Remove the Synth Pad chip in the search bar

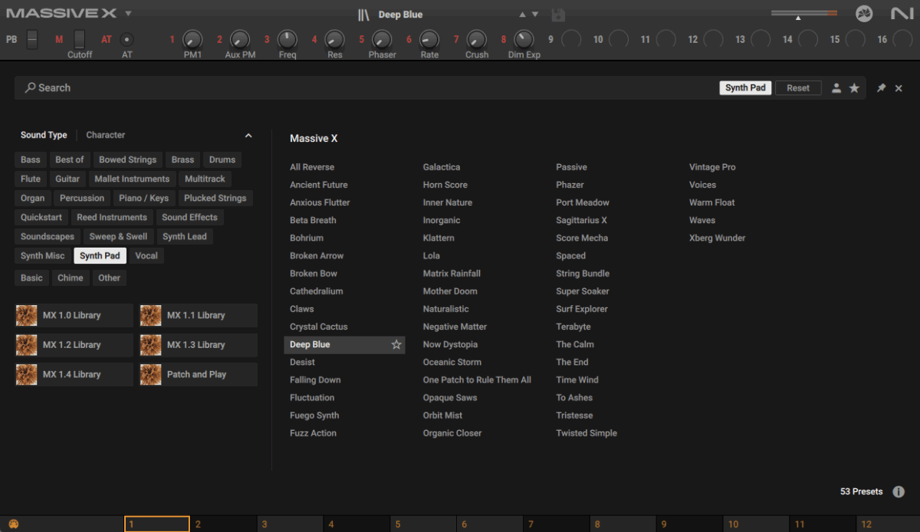pyautogui.click(x=746, y=88)
